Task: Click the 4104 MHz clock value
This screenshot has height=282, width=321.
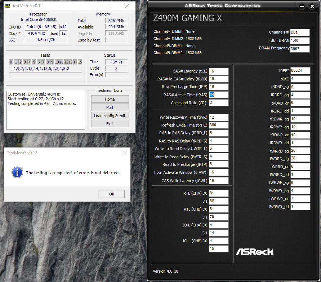Action: (36, 33)
